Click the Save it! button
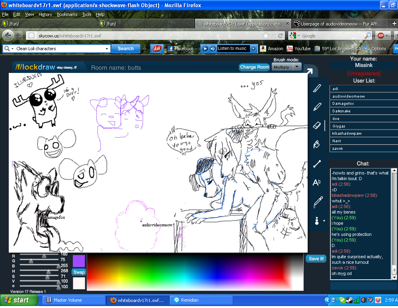This screenshot has width=398, height=308. pos(316,259)
